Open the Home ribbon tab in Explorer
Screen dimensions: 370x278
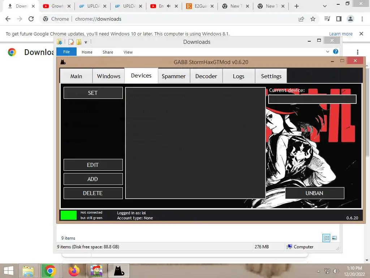click(x=87, y=52)
